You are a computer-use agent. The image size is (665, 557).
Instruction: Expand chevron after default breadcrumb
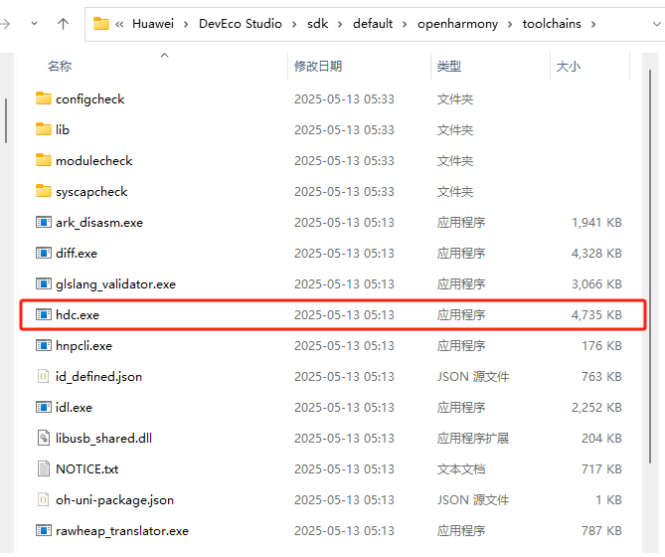coord(405,24)
